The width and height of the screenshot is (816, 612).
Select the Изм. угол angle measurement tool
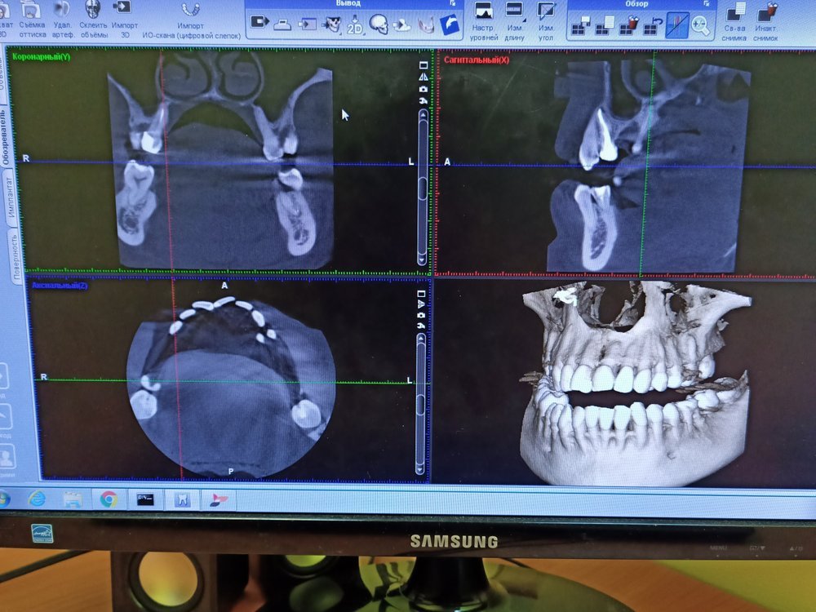tap(546, 22)
